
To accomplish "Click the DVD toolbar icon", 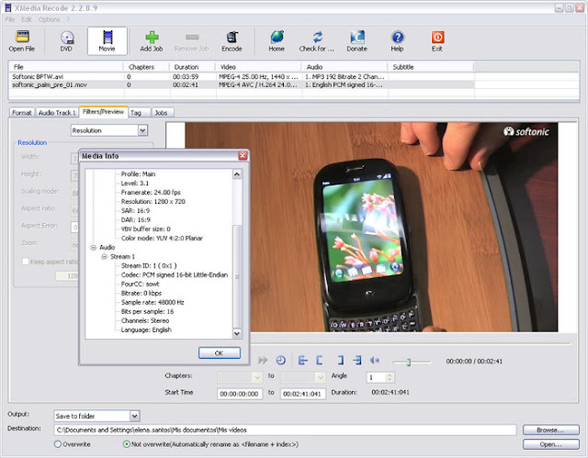I will point(67,37).
